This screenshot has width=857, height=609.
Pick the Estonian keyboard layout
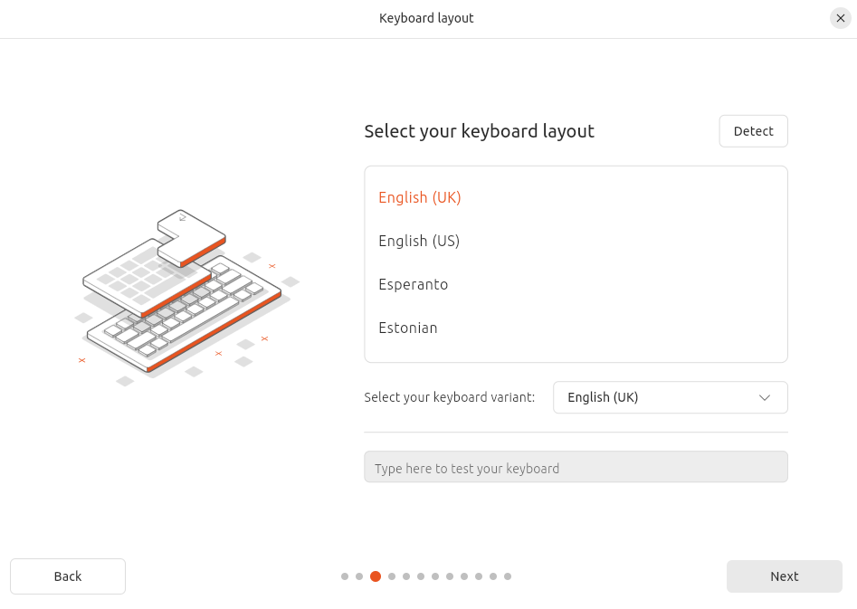407,328
